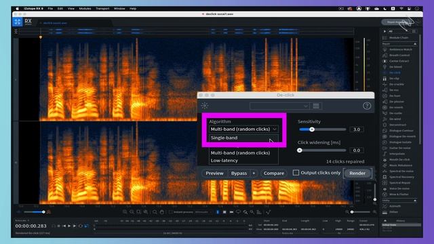Image resolution: width=434 pixels, height=244 pixels.
Task: Select the grab hand tool
Action: pyautogui.click(x=162, y=212)
